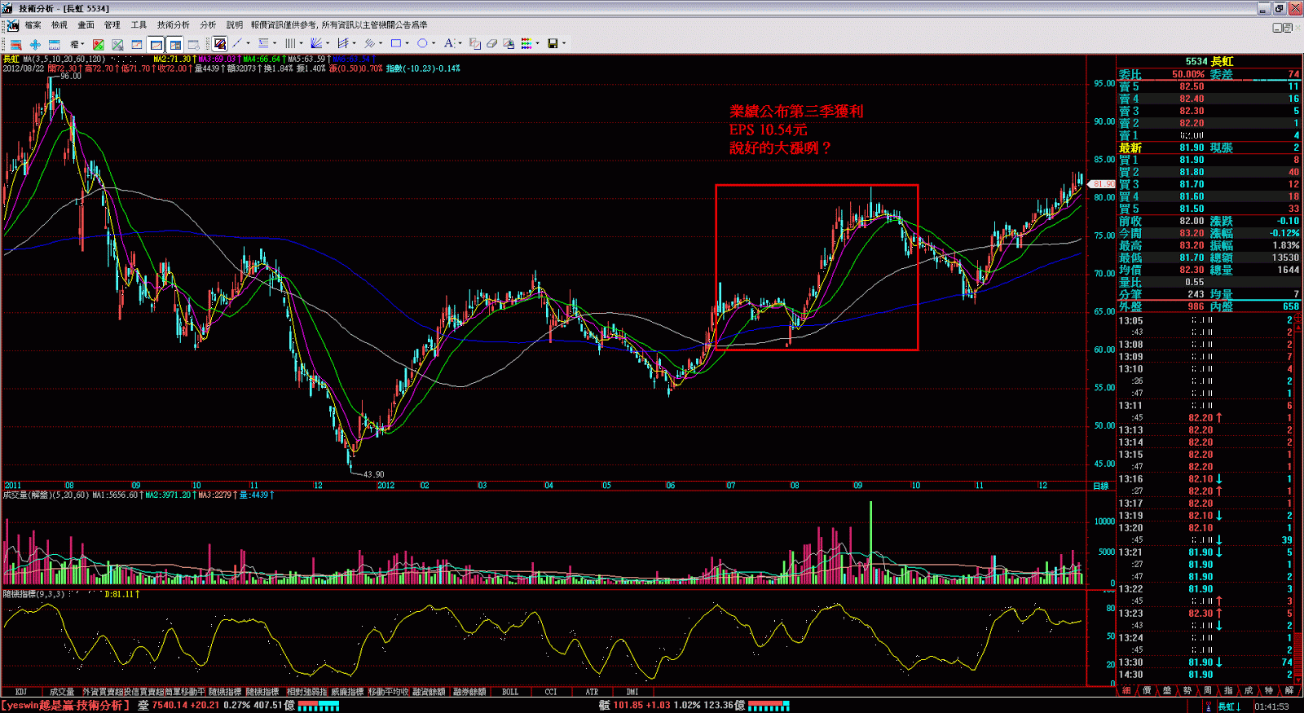
Task: Select the text annotation A tool
Action: pos(448,44)
